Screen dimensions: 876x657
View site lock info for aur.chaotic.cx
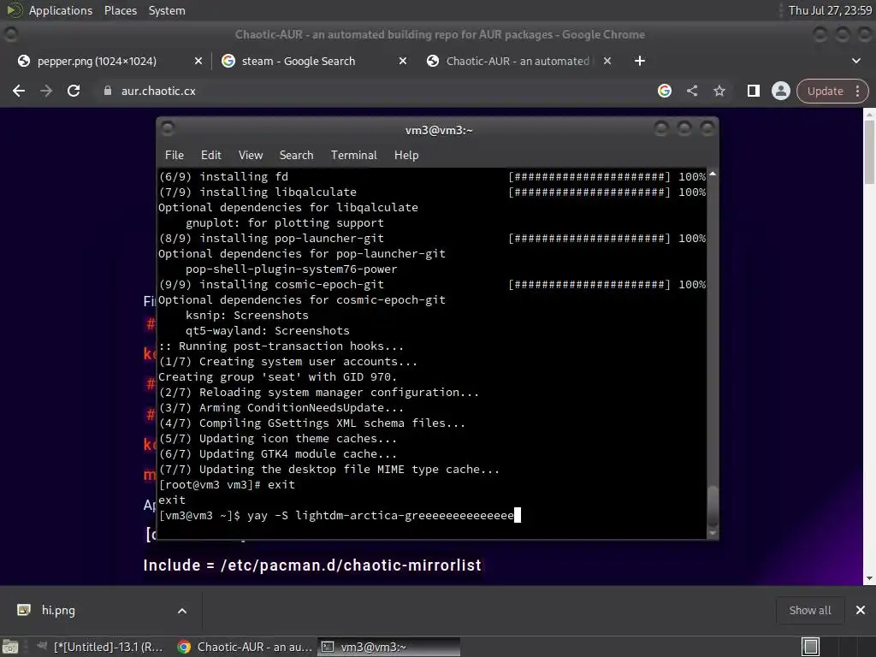(107, 91)
